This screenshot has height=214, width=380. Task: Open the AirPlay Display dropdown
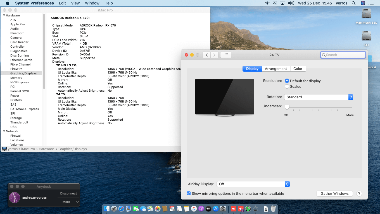pos(253,184)
